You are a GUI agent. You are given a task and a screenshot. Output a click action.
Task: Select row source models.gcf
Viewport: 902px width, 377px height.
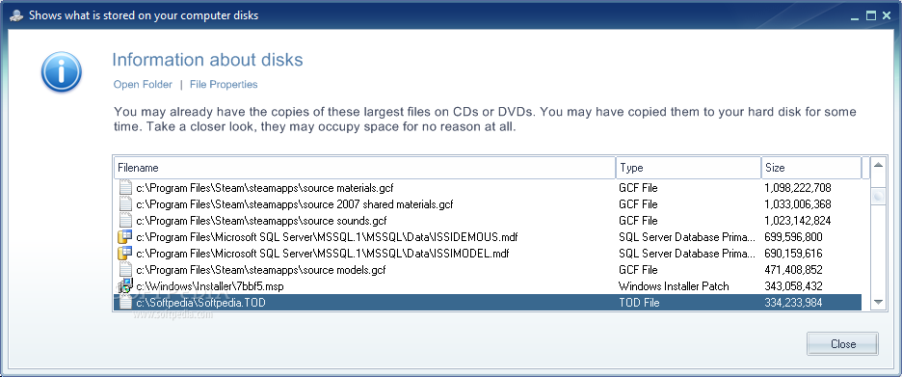[x=488, y=269]
